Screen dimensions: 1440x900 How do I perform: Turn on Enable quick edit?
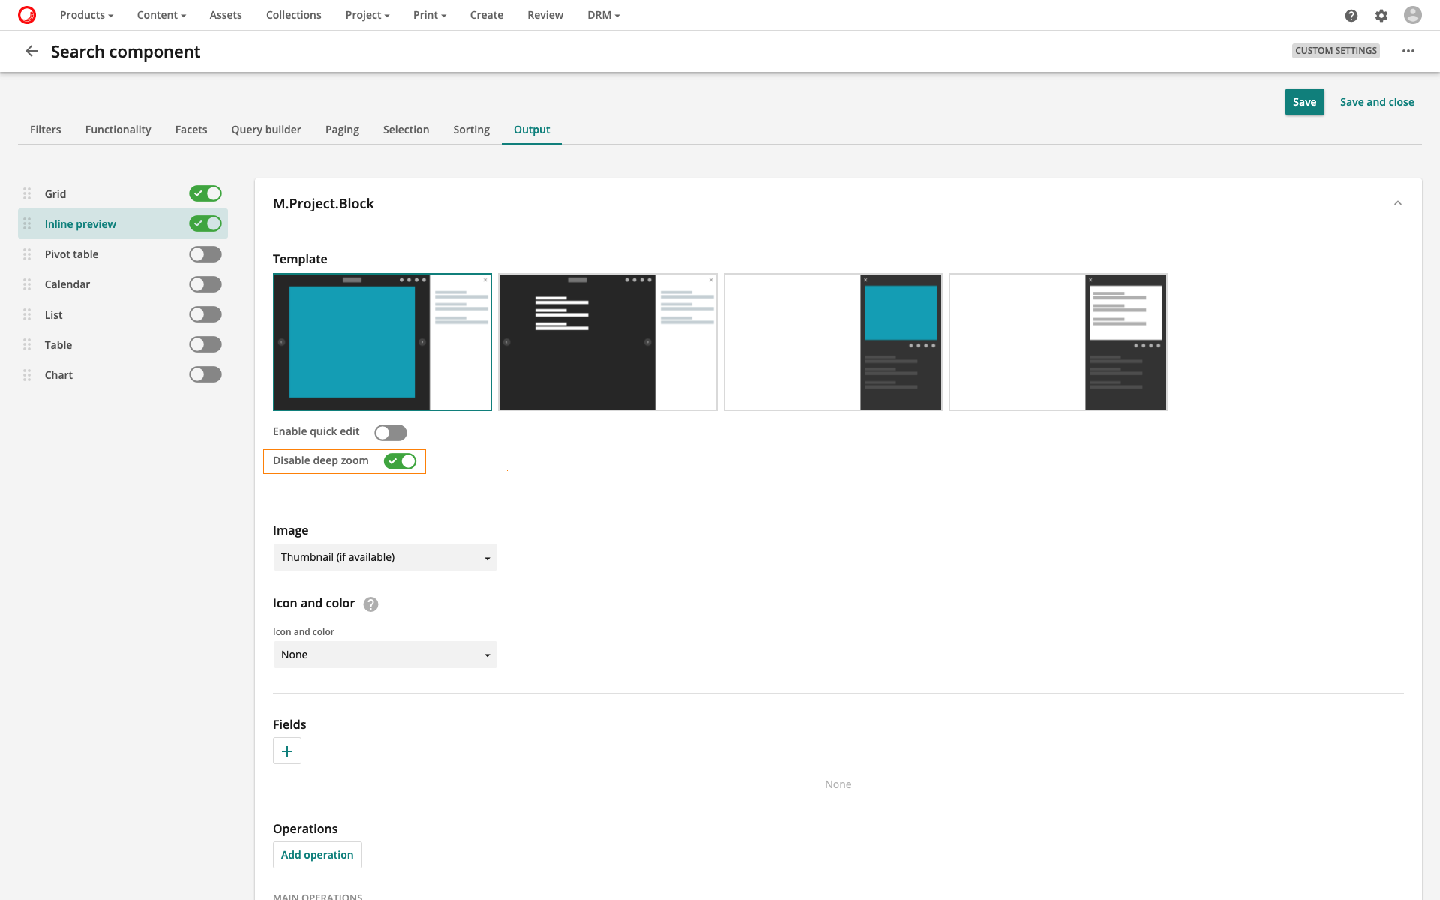pos(391,433)
